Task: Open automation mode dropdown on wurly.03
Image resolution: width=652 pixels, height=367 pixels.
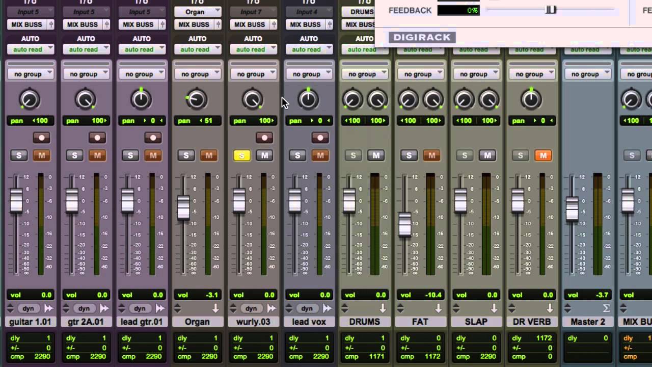Action: coord(253,49)
